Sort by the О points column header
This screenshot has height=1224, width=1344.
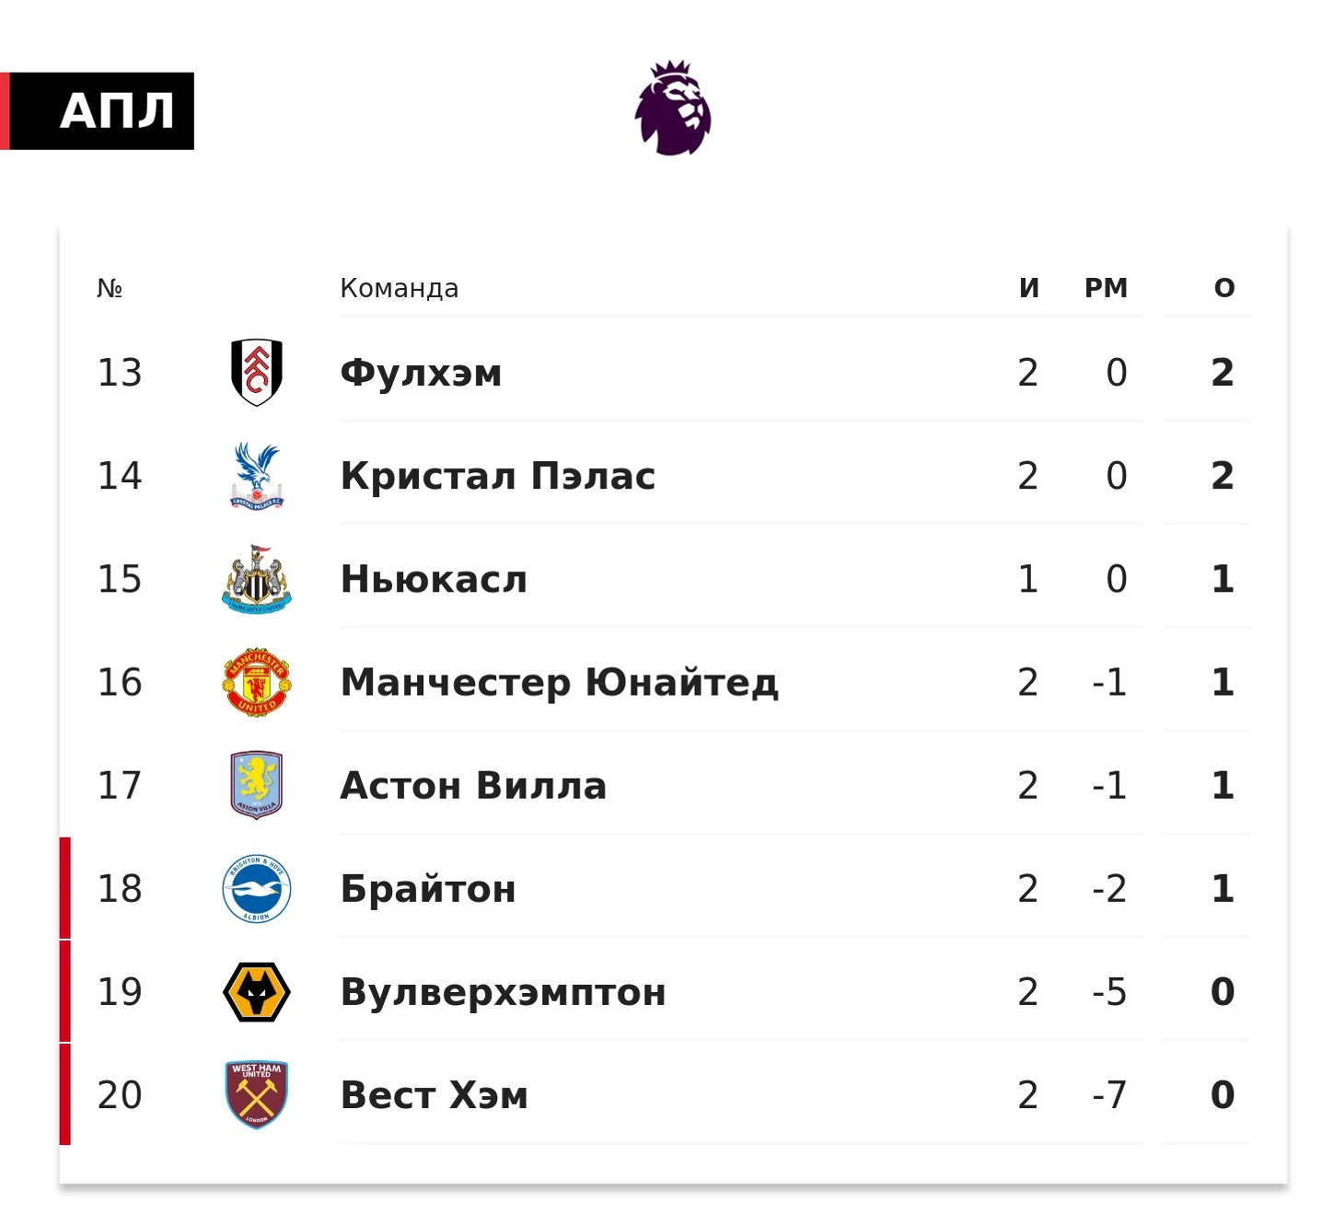(1223, 288)
